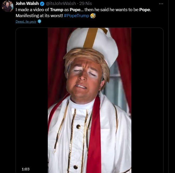175x173 pixels.
Task: Click the bold word 'Trump' in the tweet
Action: coord(57,10)
